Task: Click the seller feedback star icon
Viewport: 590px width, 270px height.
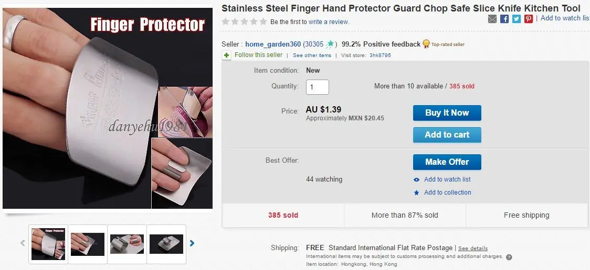Action: 330,44
